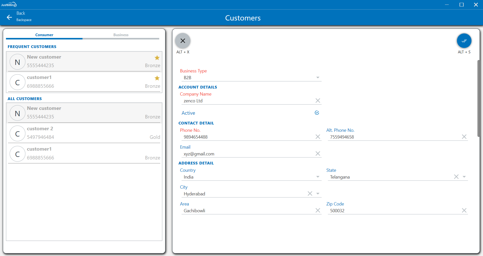Toggle the Active status checkmark
Screen dimensions: 483x256
[317, 113]
